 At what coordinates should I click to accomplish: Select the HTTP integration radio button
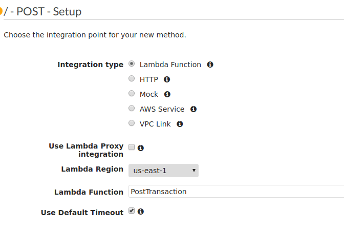coord(132,79)
